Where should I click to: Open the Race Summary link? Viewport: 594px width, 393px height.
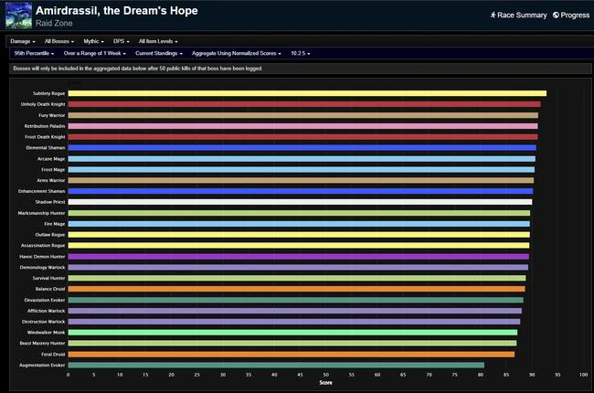[x=519, y=16]
